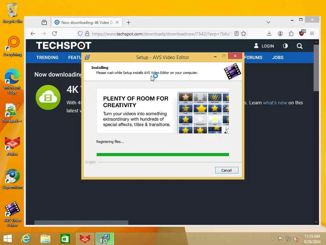Open uBlock Origin extension icon
The image size is (326, 245).
[x=302, y=33]
